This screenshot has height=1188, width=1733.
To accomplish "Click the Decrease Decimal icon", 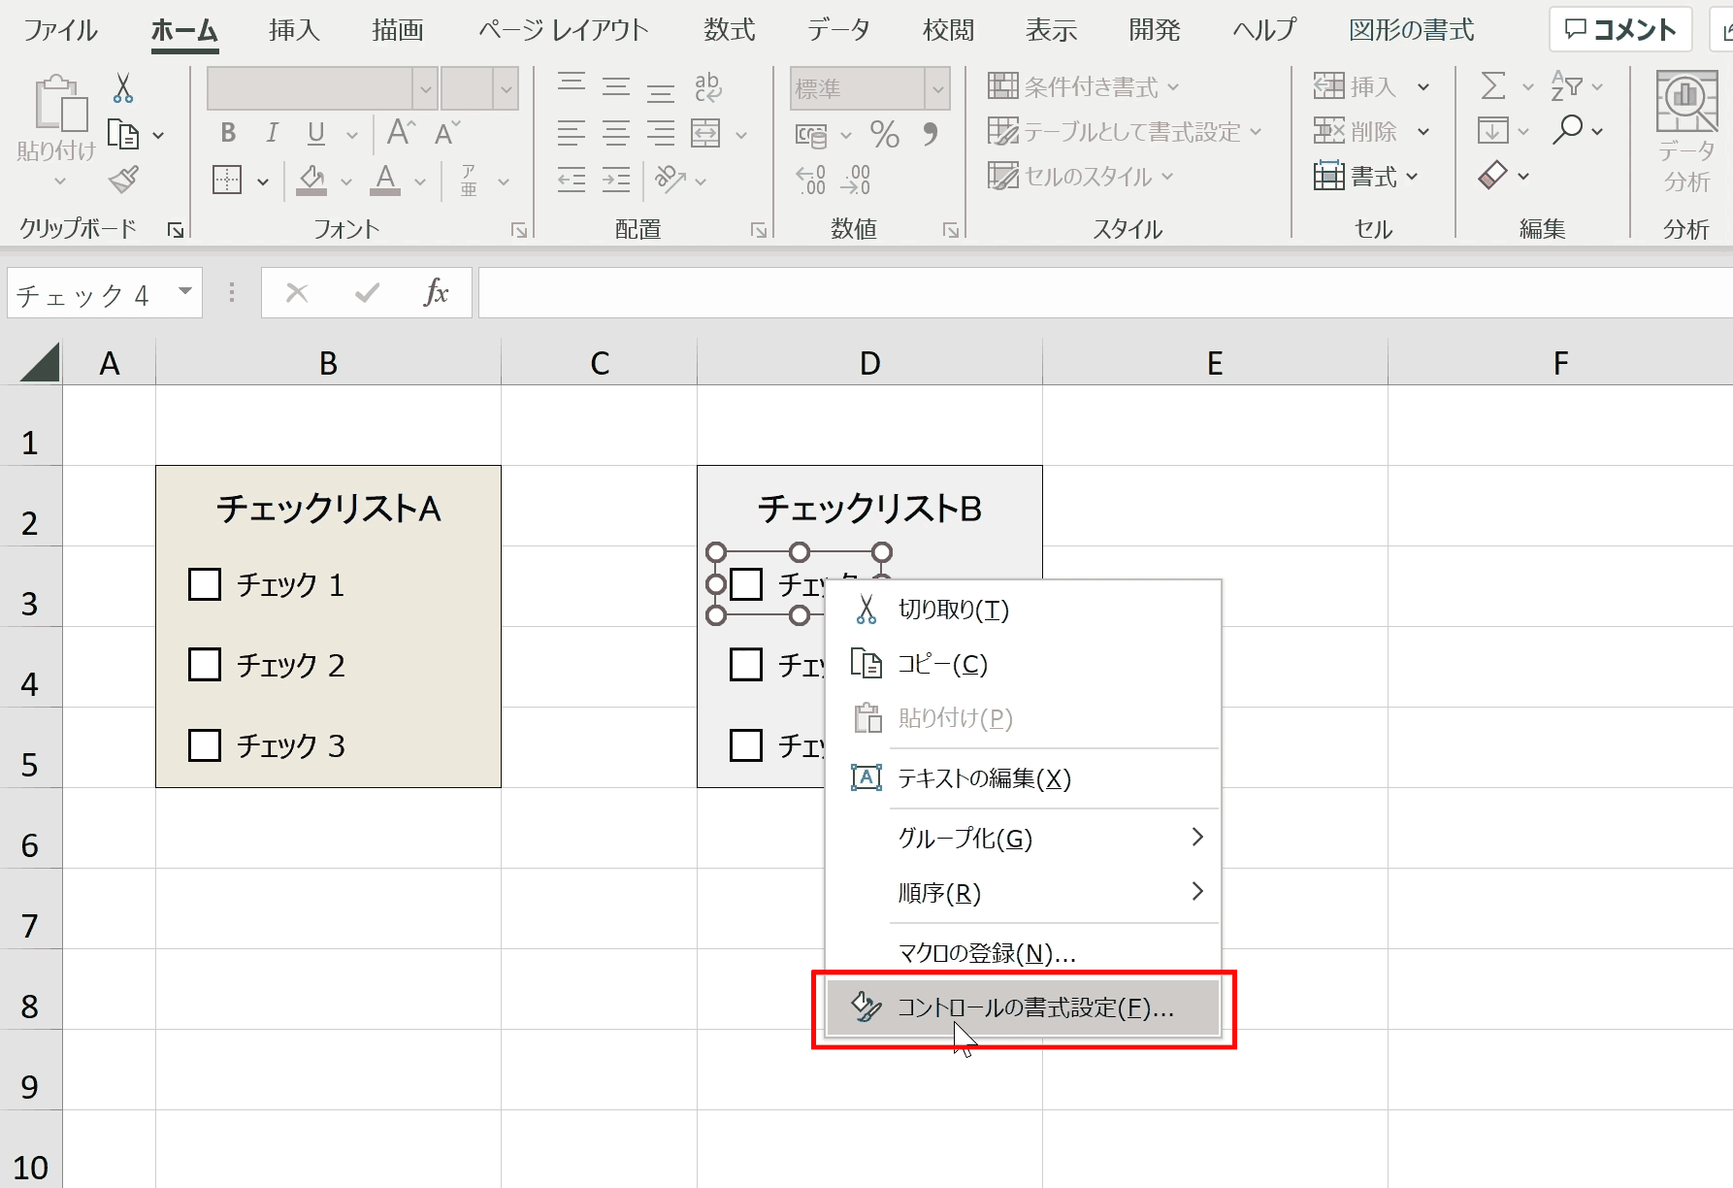I will [856, 180].
